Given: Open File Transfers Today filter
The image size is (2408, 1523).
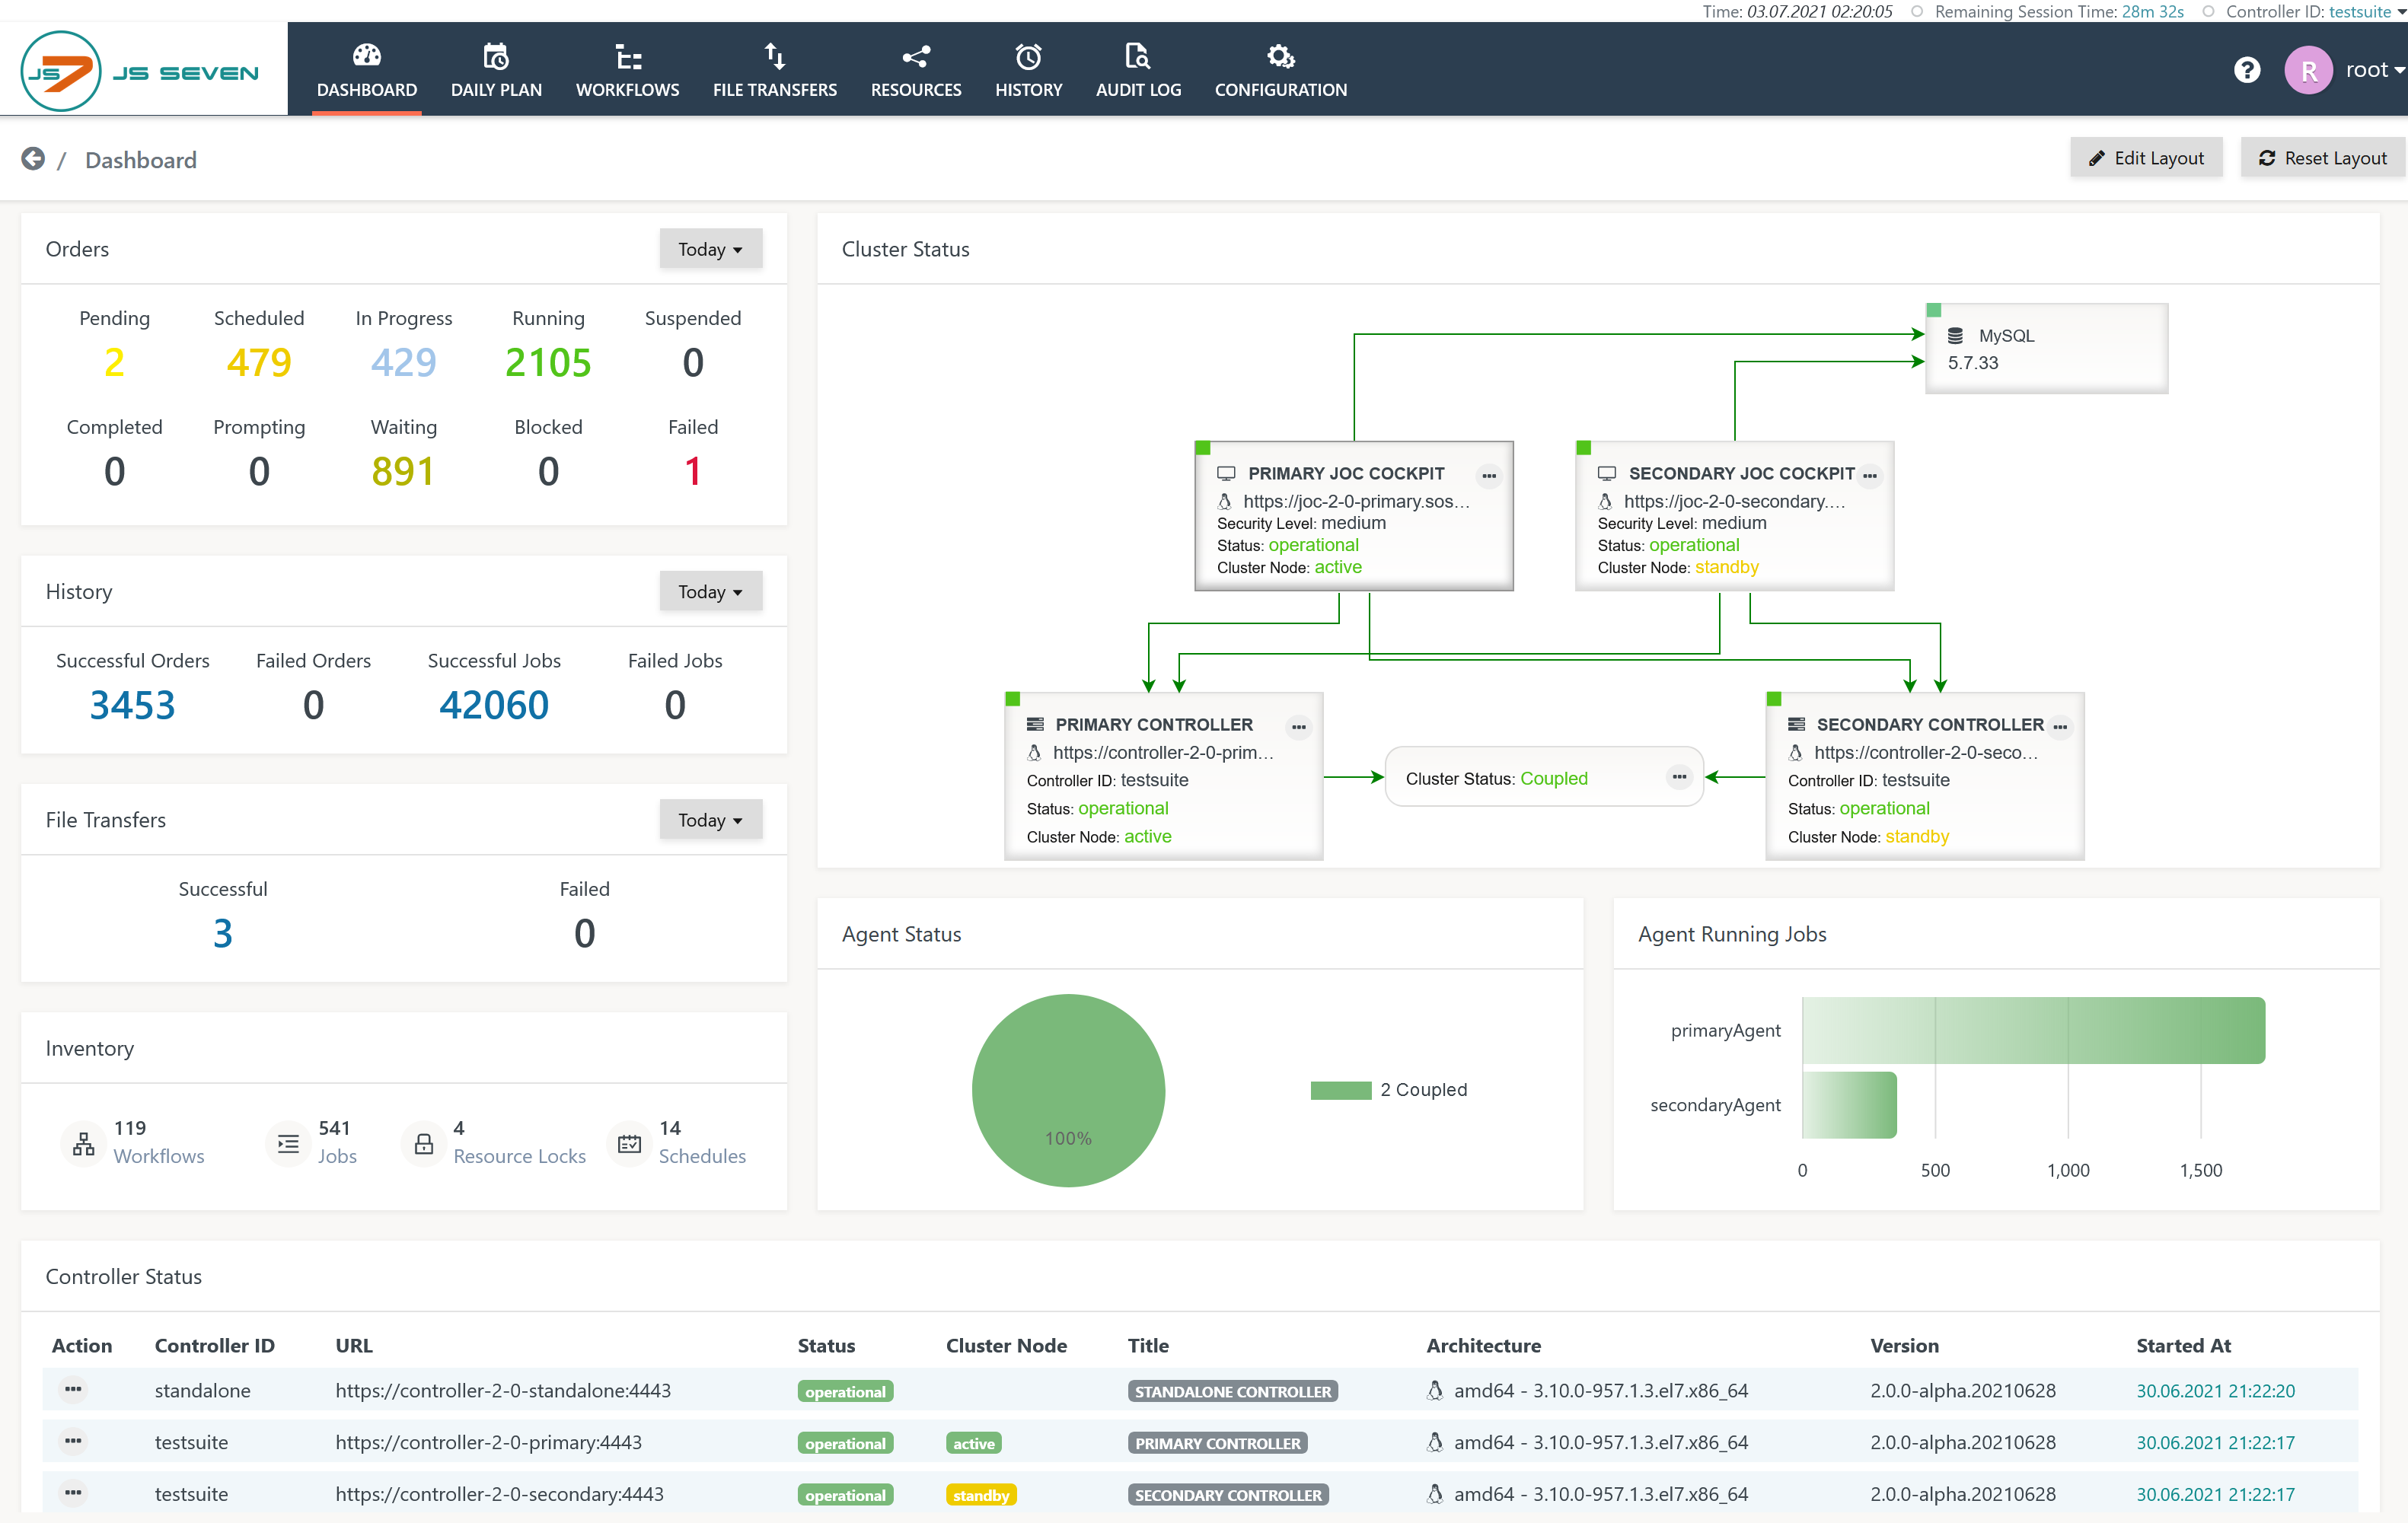Looking at the screenshot, I should [x=710, y=820].
